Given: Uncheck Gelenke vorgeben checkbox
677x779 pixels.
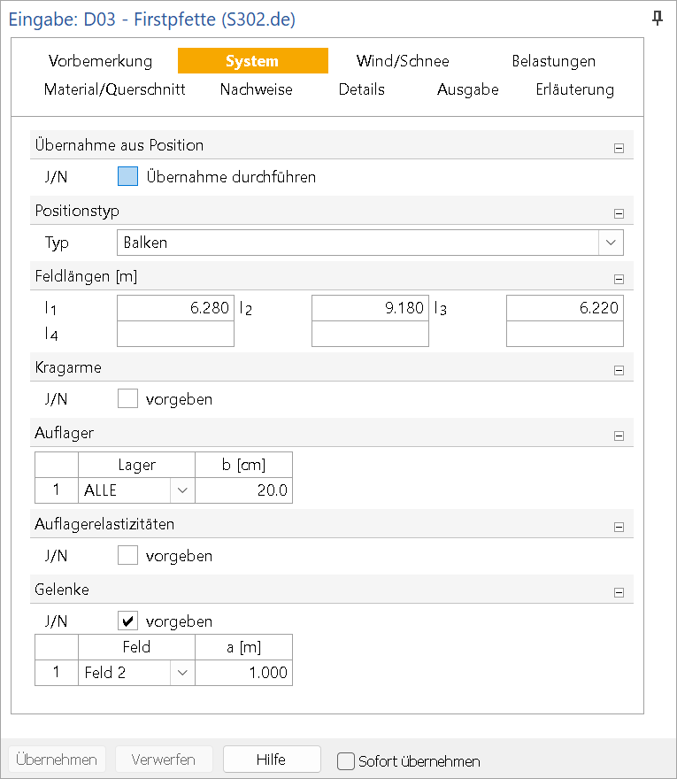Looking at the screenshot, I should 127,621.
